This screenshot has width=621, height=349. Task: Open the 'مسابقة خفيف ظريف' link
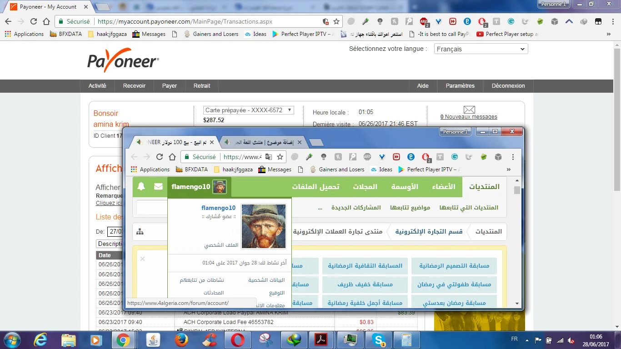pyautogui.click(x=365, y=284)
